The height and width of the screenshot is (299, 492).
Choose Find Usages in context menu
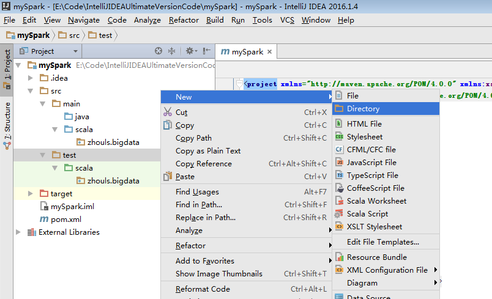point(247,191)
